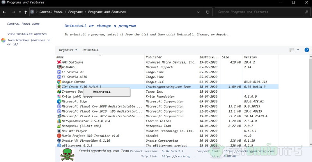Screen dimensions: 312x162
Task: Click Programs in the breadcrumb path
Action: (75, 12)
